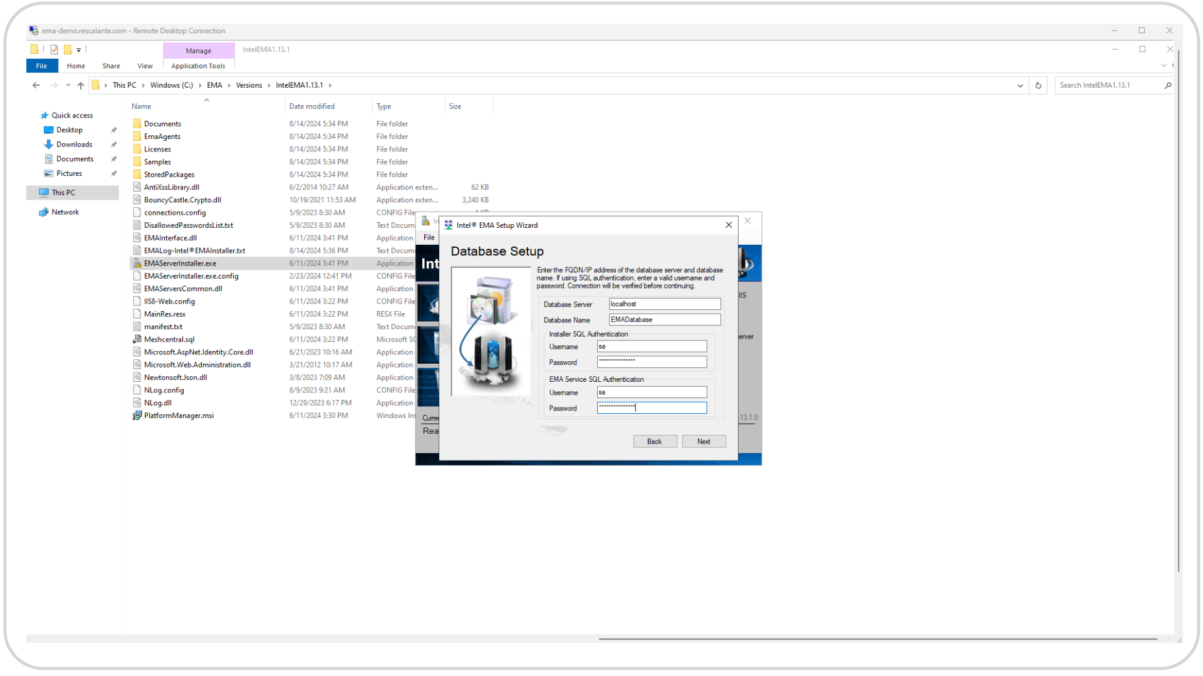Click the Name column header
The width and height of the screenshot is (1203, 676).
(207, 106)
